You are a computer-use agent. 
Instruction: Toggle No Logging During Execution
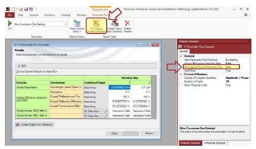[96, 26]
